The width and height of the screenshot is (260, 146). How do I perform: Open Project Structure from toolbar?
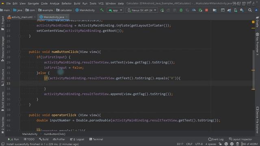coord(214,10)
